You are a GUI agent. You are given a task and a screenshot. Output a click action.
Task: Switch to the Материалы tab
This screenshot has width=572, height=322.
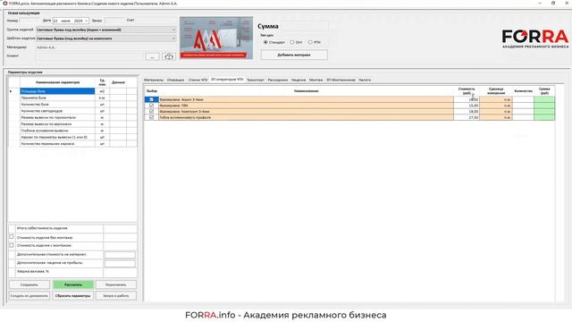click(x=154, y=80)
